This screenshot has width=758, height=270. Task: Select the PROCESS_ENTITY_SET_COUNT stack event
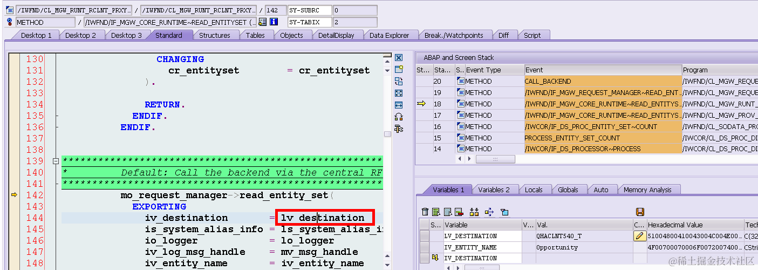pyautogui.click(x=603, y=138)
